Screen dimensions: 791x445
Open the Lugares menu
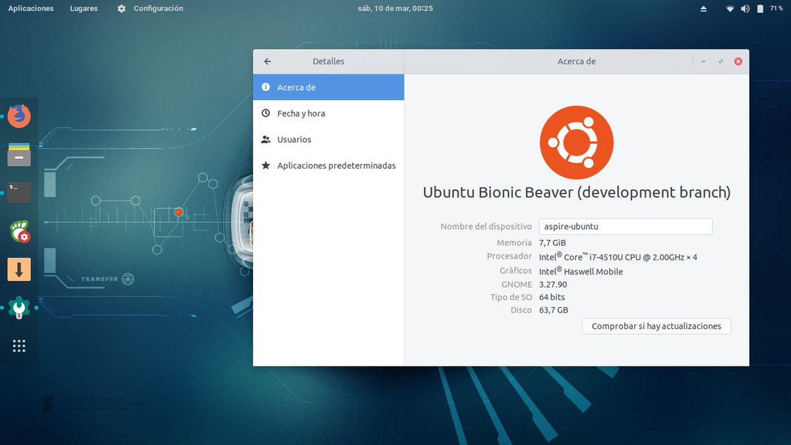click(x=84, y=9)
